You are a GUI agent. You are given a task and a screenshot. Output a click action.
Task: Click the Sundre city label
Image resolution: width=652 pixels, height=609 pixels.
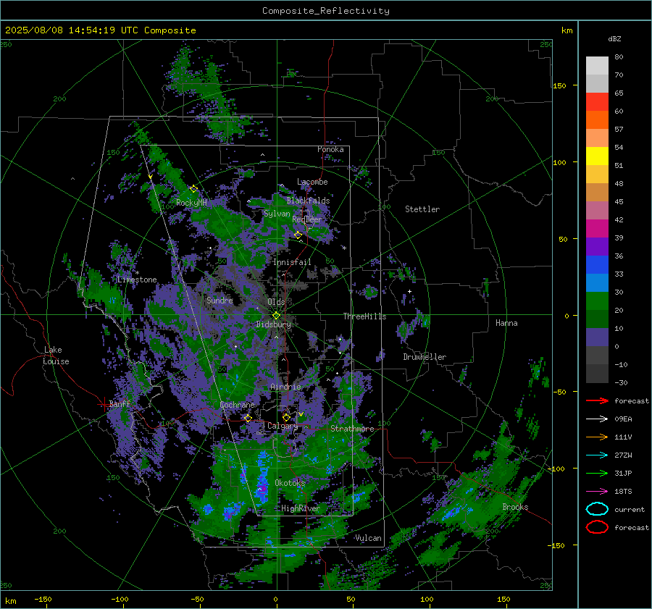(220, 301)
